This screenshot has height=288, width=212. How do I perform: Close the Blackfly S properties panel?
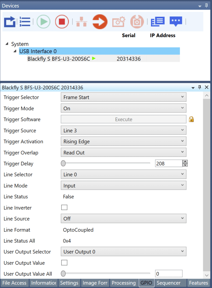tap(207, 87)
